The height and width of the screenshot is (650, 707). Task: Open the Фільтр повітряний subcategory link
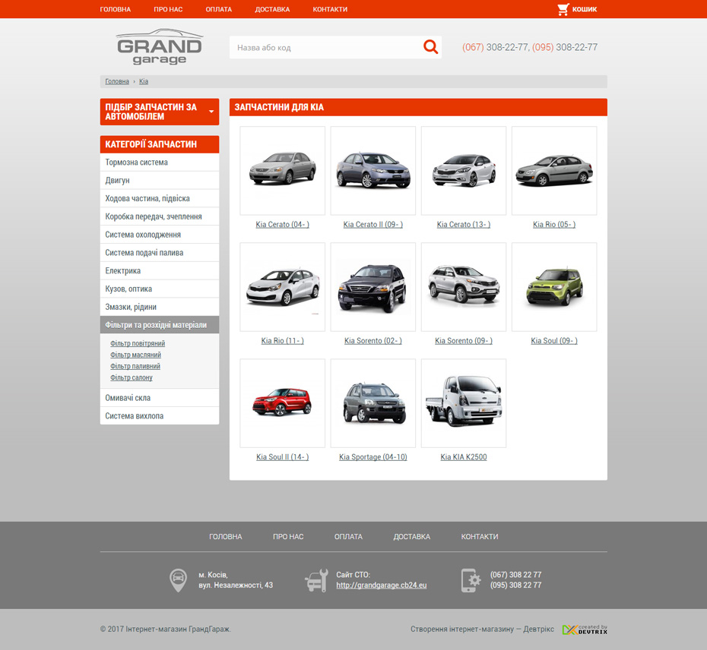point(138,343)
